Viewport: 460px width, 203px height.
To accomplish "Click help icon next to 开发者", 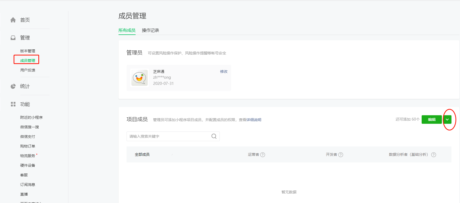I will 341,155.
